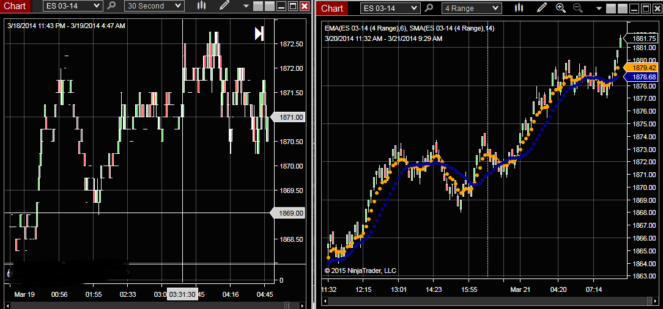Image resolution: width=663 pixels, height=309 pixels.
Task: Jump to latest bar with skip-to-end icon
Action: click(x=259, y=34)
